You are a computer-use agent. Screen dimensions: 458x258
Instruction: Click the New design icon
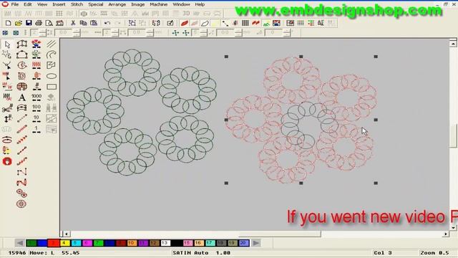8,23
